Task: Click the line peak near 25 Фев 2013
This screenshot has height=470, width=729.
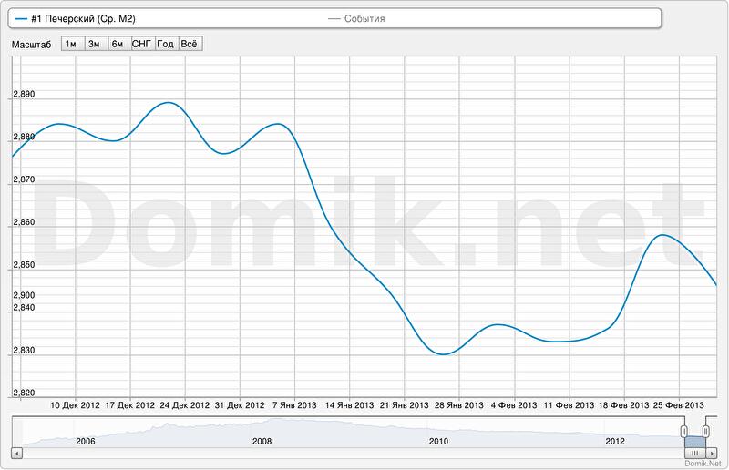Action: (664, 235)
